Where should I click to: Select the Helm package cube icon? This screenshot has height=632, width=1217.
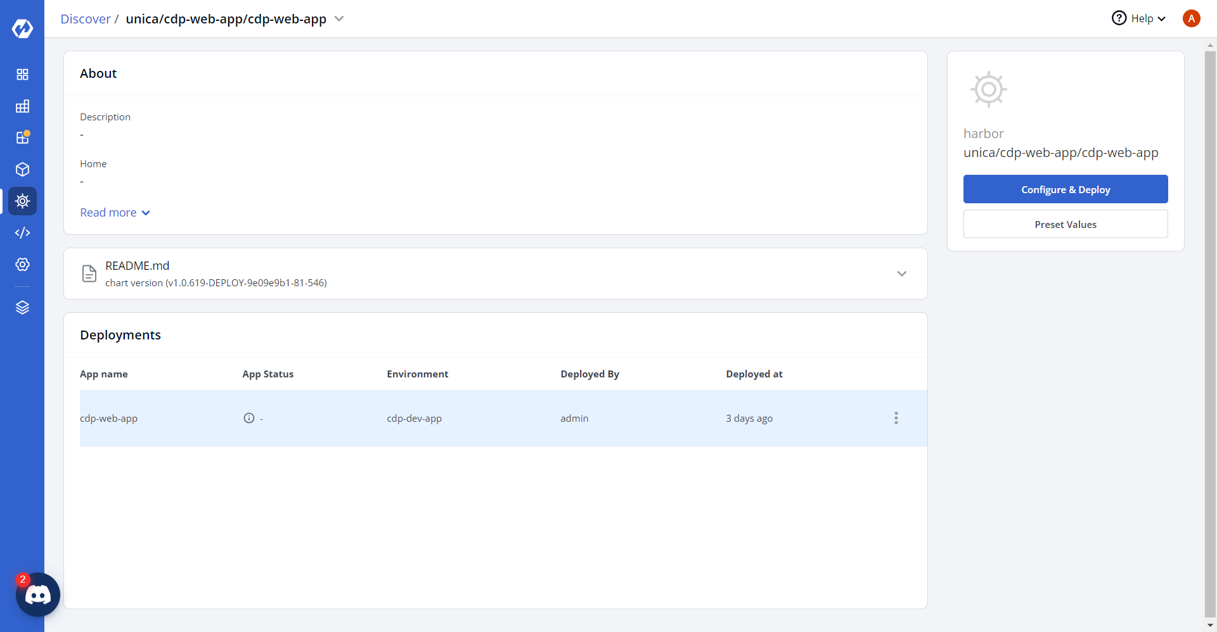point(22,169)
